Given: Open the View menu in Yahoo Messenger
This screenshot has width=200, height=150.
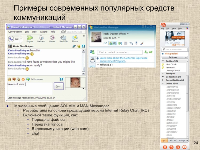Looking at the screenshot, I should point(34,32).
